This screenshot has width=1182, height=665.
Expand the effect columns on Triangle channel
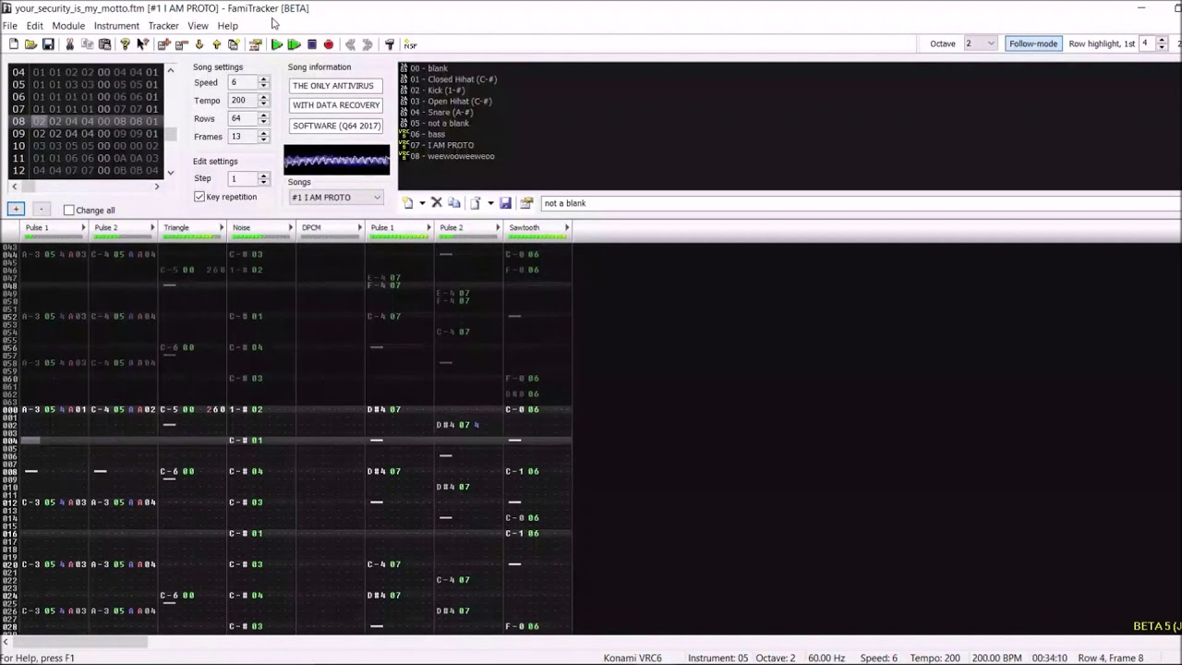point(222,227)
